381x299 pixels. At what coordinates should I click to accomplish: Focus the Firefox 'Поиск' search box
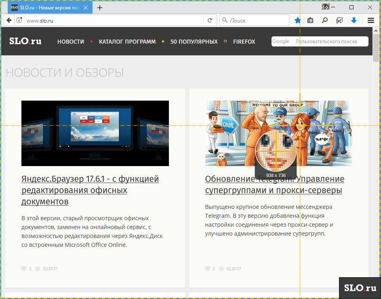click(x=254, y=21)
